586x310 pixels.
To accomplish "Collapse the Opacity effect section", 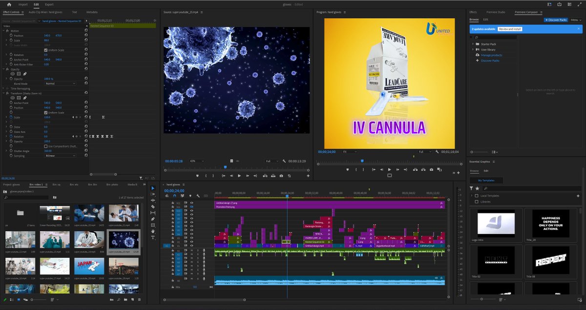I will pyautogui.click(x=4, y=69).
